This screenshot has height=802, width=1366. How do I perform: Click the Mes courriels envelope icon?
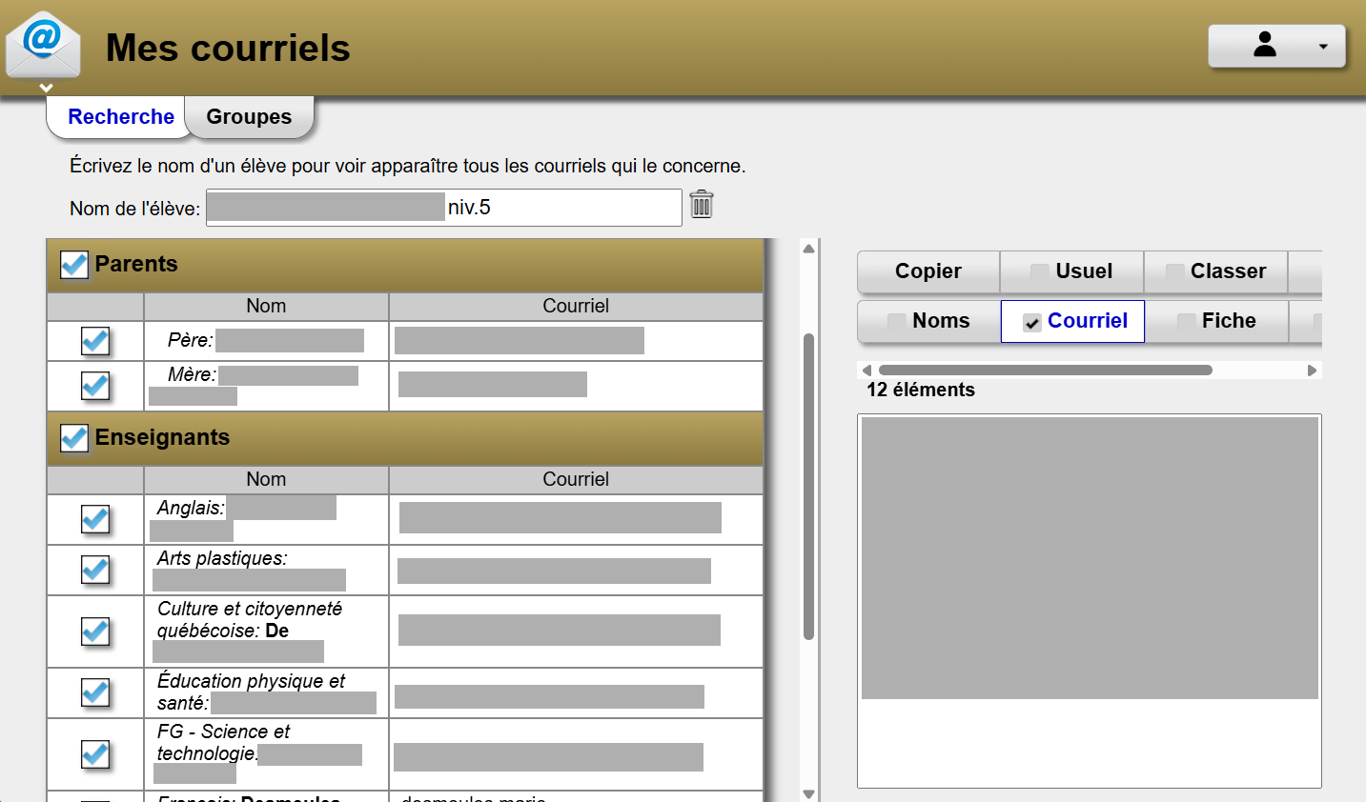43,45
